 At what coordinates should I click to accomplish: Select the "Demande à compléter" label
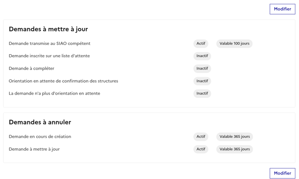coord(31,68)
